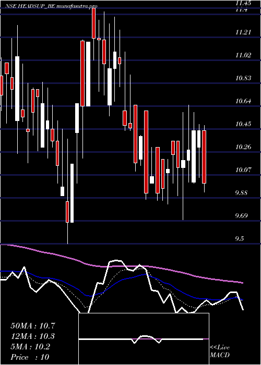This screenshot has height=365, width=261.
Task: Click the last red candlestick on the right
Action: (x=204, y=157)
